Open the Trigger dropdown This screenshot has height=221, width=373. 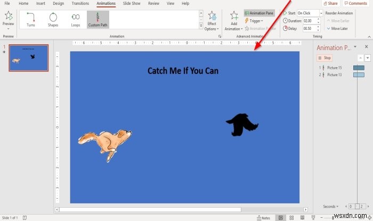254,21
